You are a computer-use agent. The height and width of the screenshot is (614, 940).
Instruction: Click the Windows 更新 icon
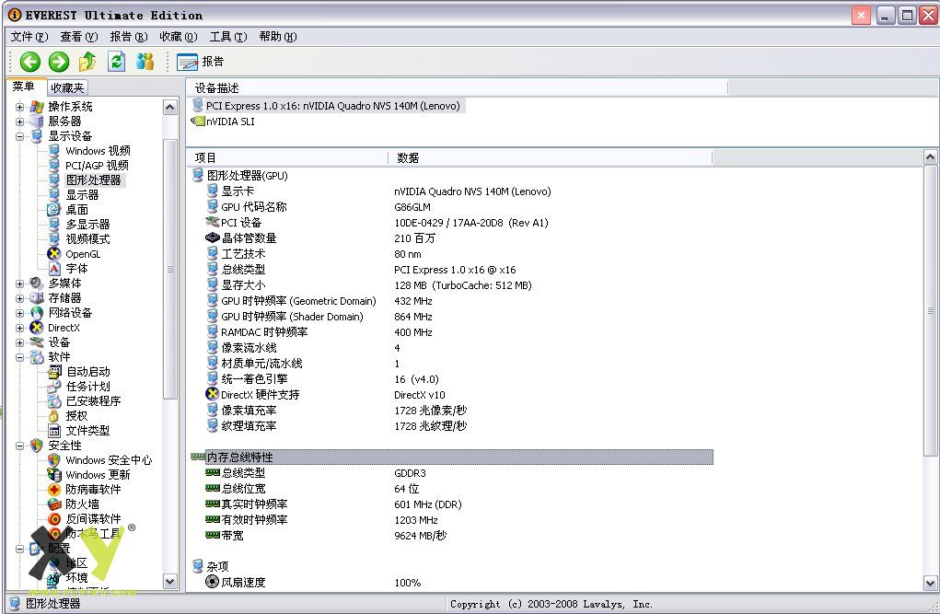54,475
